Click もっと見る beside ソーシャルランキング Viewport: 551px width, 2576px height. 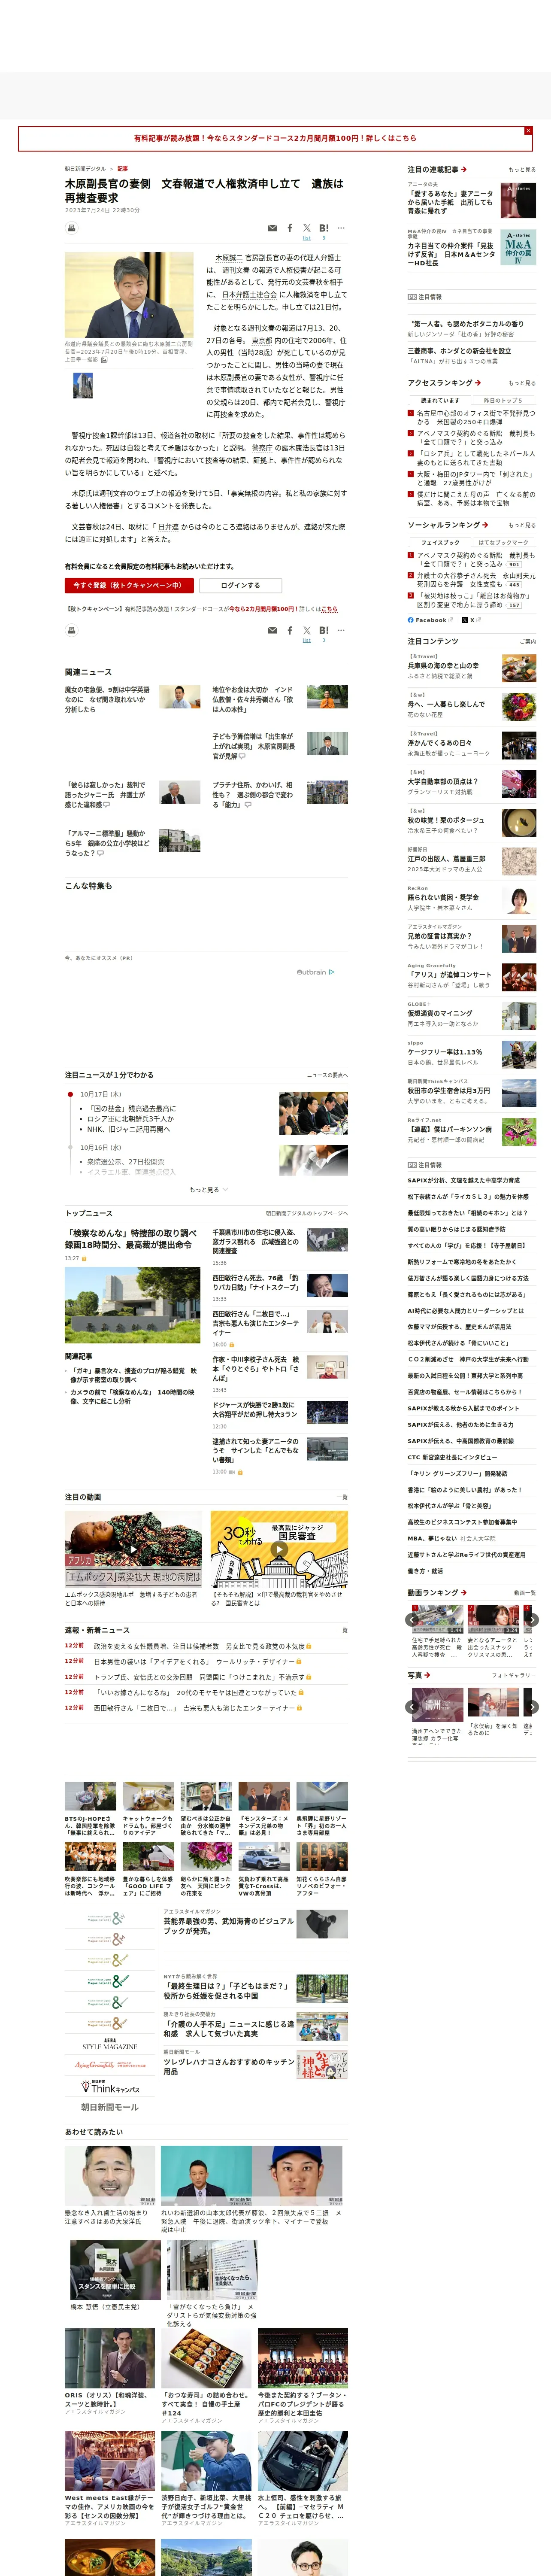(522, 525)
